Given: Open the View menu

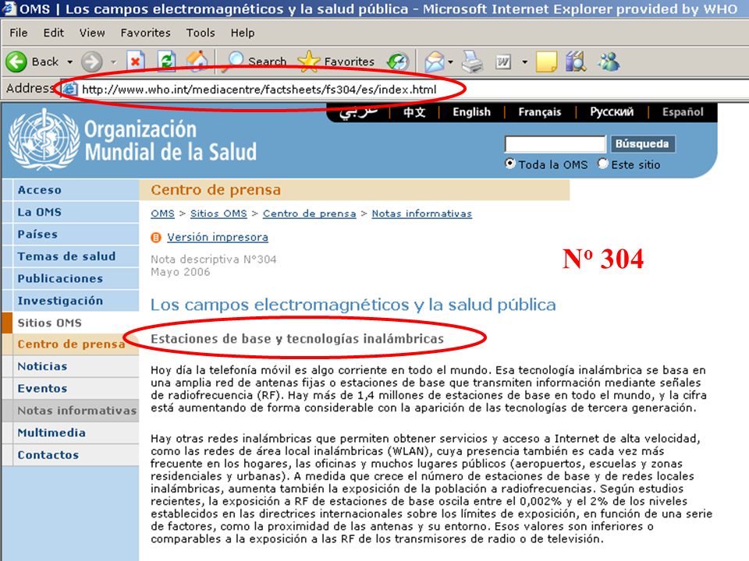Looking at the screenshot, I should pyautogui.click(x=92, y=33).
